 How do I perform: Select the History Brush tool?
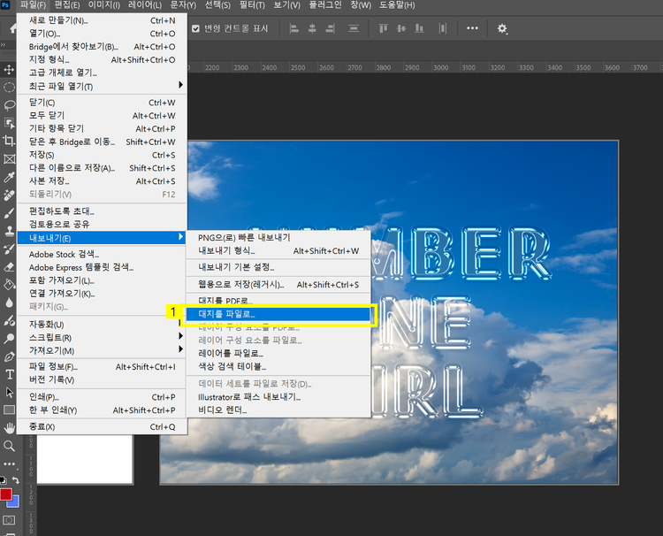point(9,249)
